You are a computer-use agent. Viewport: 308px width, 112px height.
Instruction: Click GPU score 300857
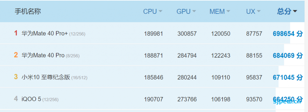pyautogui.click(x=187, y=34)
